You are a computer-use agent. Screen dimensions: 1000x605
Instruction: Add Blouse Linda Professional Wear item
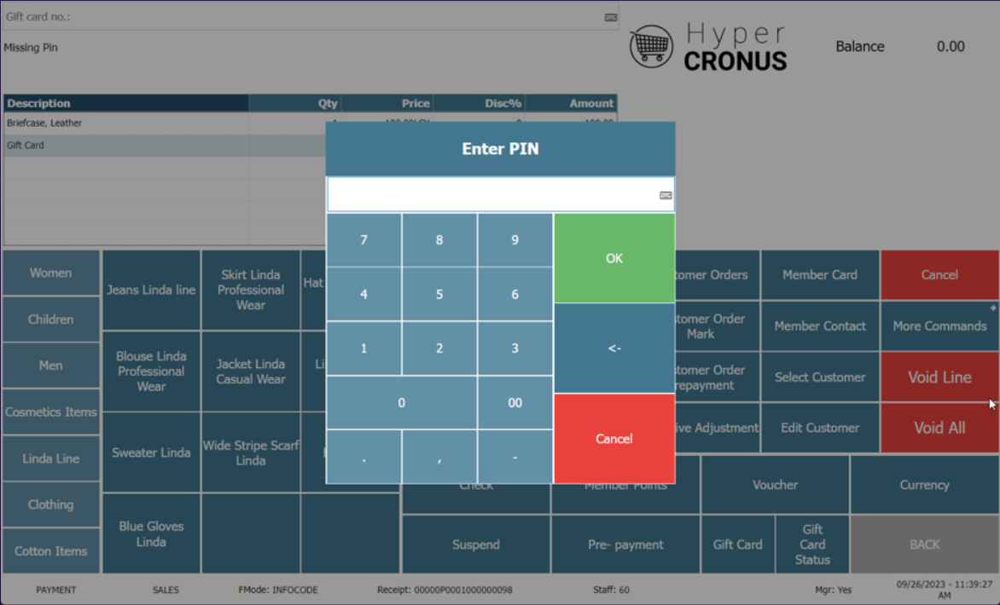click(x=151, y=372)
